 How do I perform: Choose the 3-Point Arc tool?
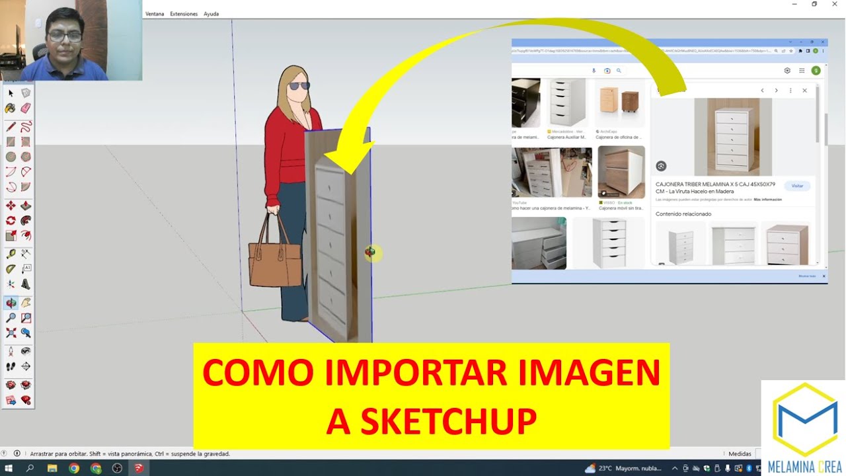[11, 187]
